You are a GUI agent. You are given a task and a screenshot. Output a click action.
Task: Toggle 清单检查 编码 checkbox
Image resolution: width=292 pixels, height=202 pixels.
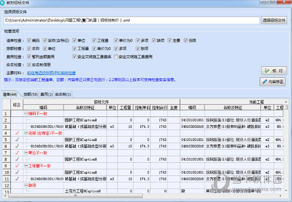coord(29,40)
